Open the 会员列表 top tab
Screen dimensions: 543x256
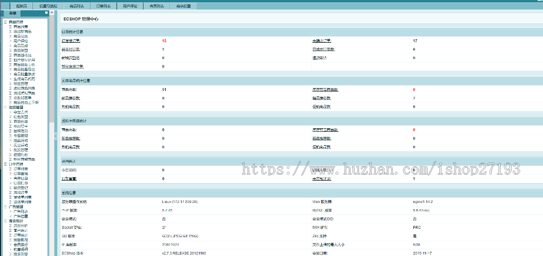click(157, 6)
